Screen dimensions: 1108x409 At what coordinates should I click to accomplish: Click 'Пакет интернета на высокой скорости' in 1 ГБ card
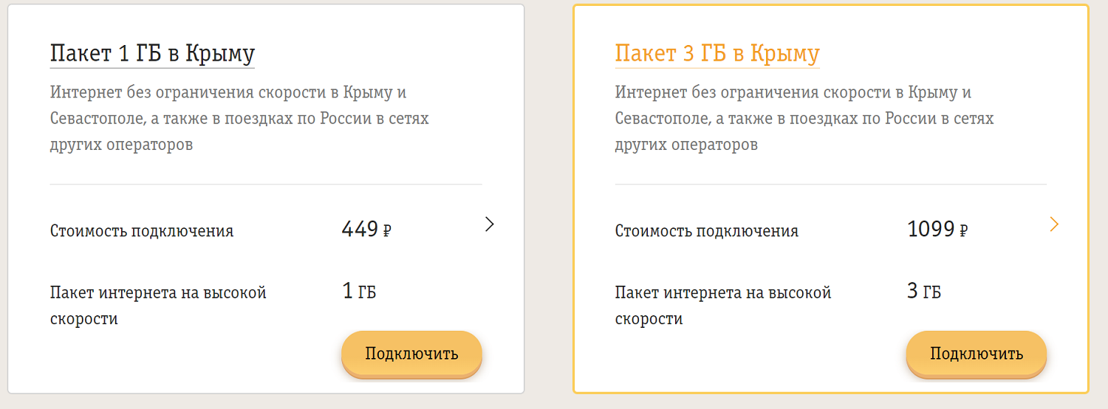coord(158,306)
